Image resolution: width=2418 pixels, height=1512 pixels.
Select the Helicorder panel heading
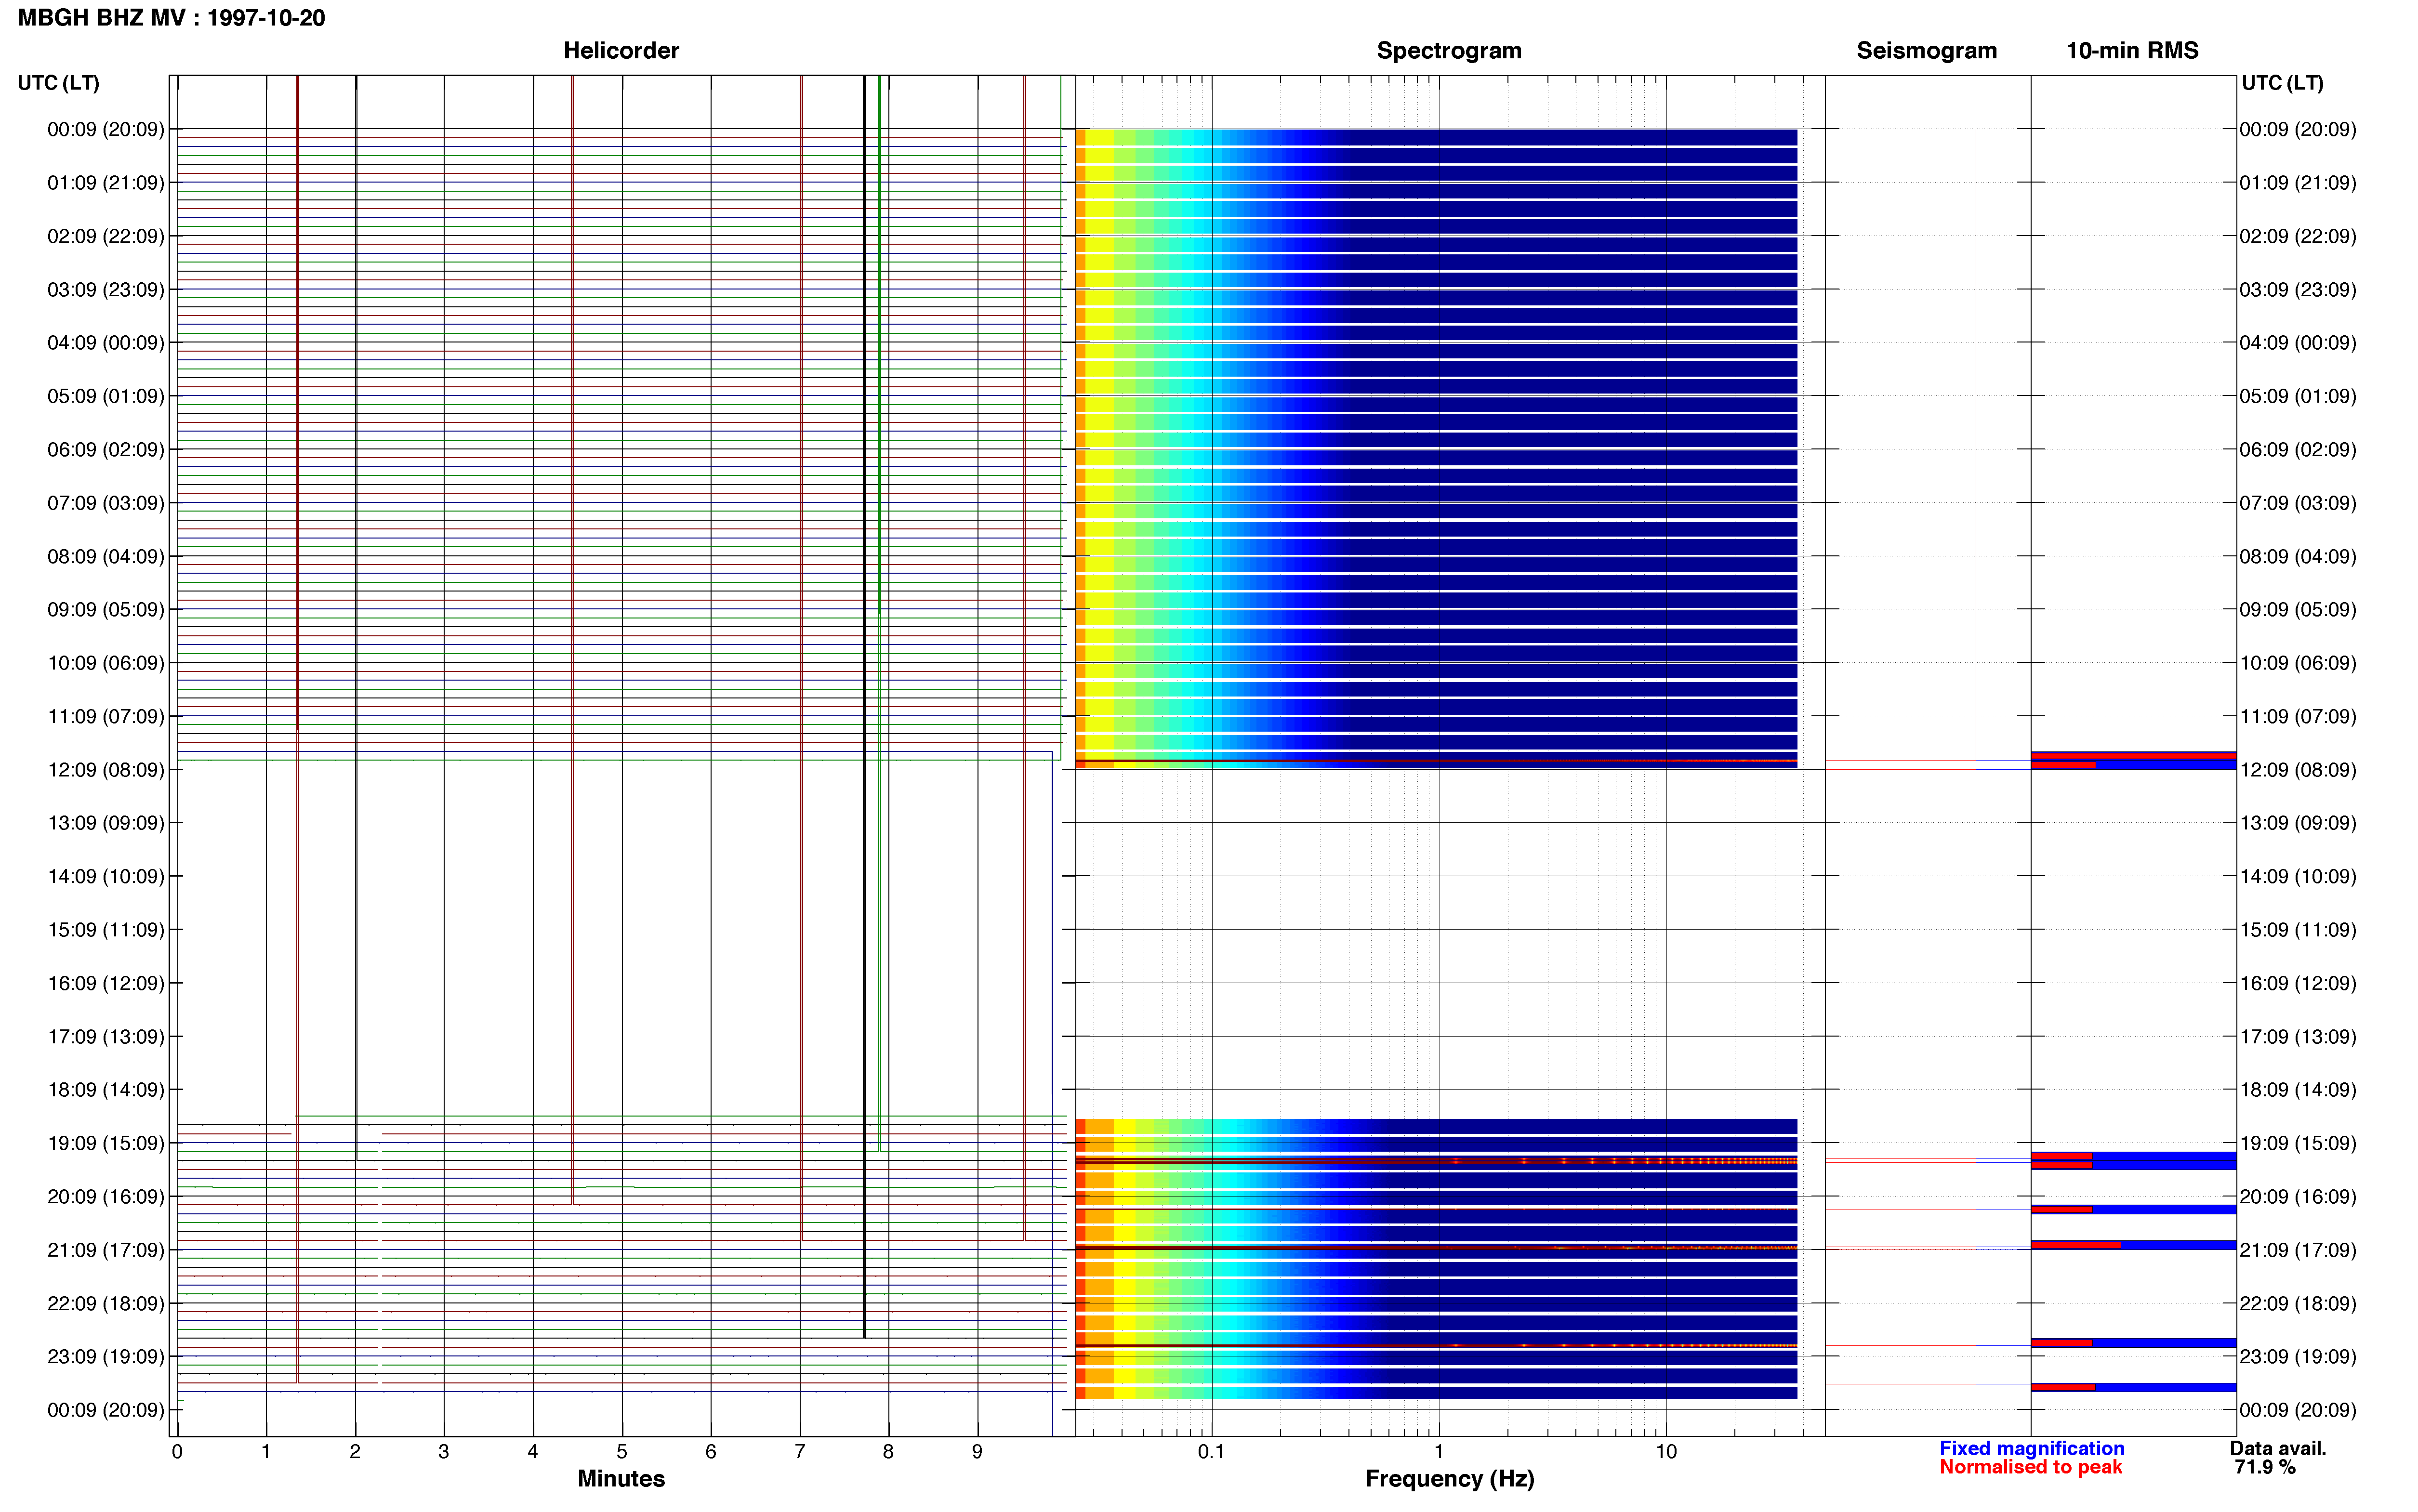click(621, 51)
